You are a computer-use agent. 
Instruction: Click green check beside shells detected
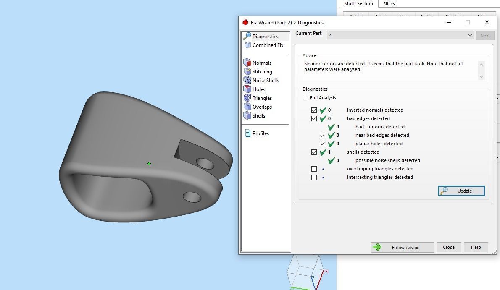323,152
